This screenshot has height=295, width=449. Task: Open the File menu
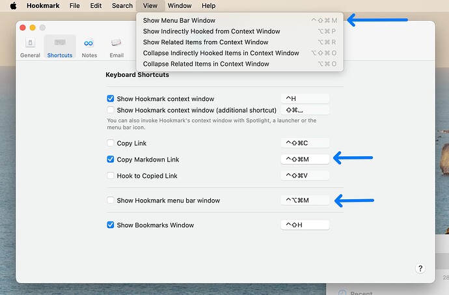pos(74,6)
